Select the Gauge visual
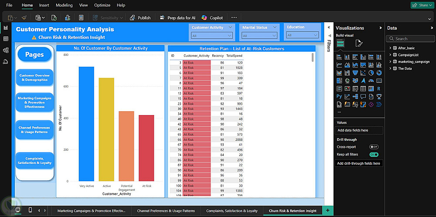Image resolution: width=436 pixels, height=217 pixels. pos(371,81)
